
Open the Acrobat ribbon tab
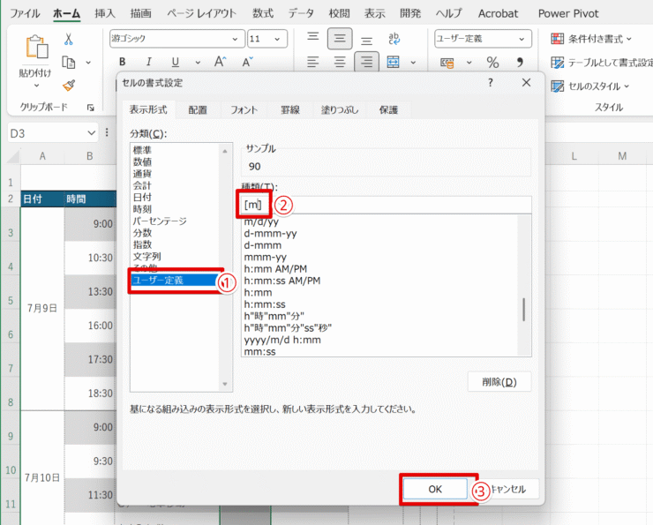tap(498, 13)
